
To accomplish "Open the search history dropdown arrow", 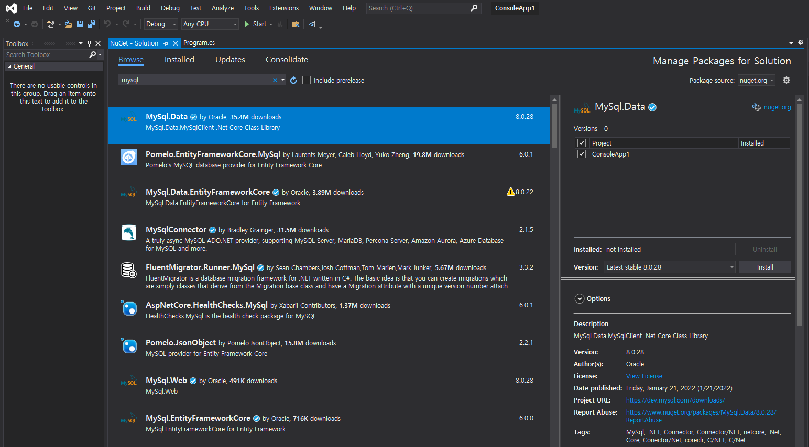I will (x=283, y=80).
